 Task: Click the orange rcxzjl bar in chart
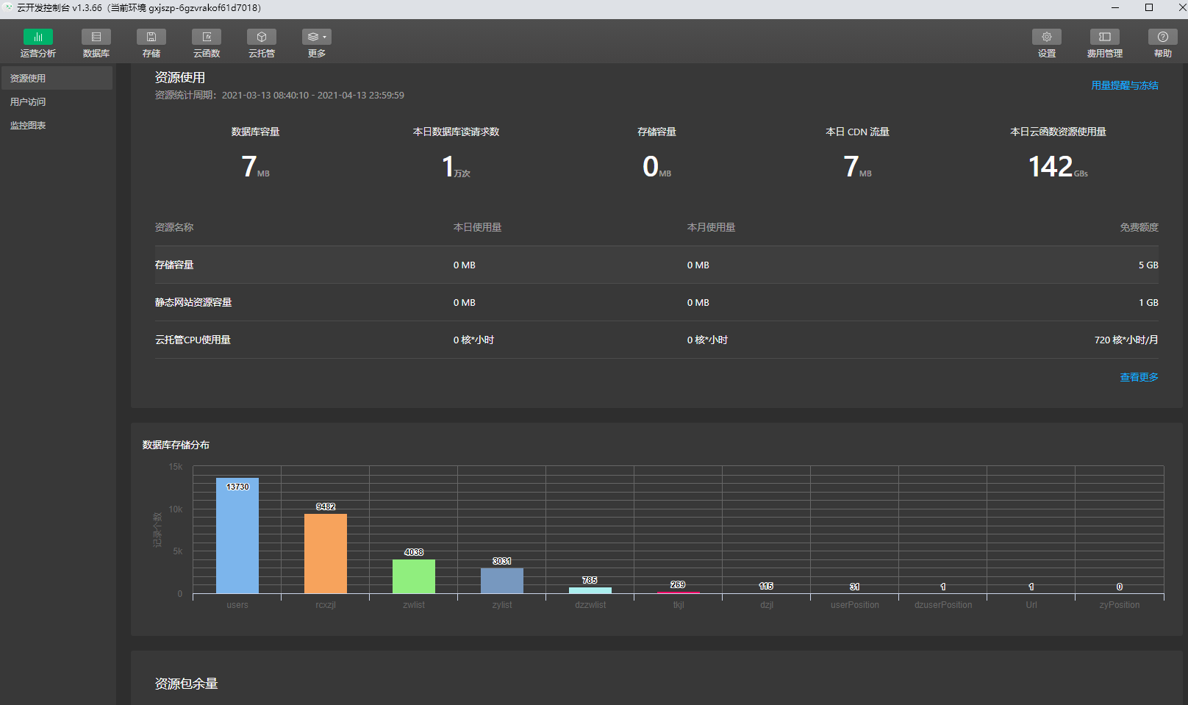point(326,554)
